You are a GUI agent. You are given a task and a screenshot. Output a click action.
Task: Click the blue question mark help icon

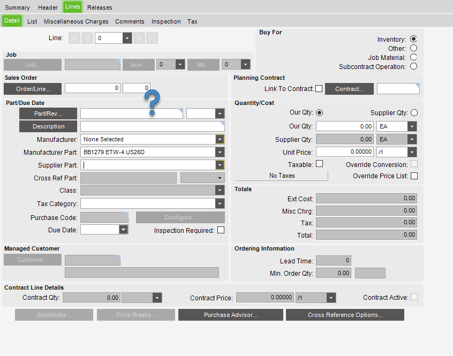pyautogui.click(x=152, y=102)
